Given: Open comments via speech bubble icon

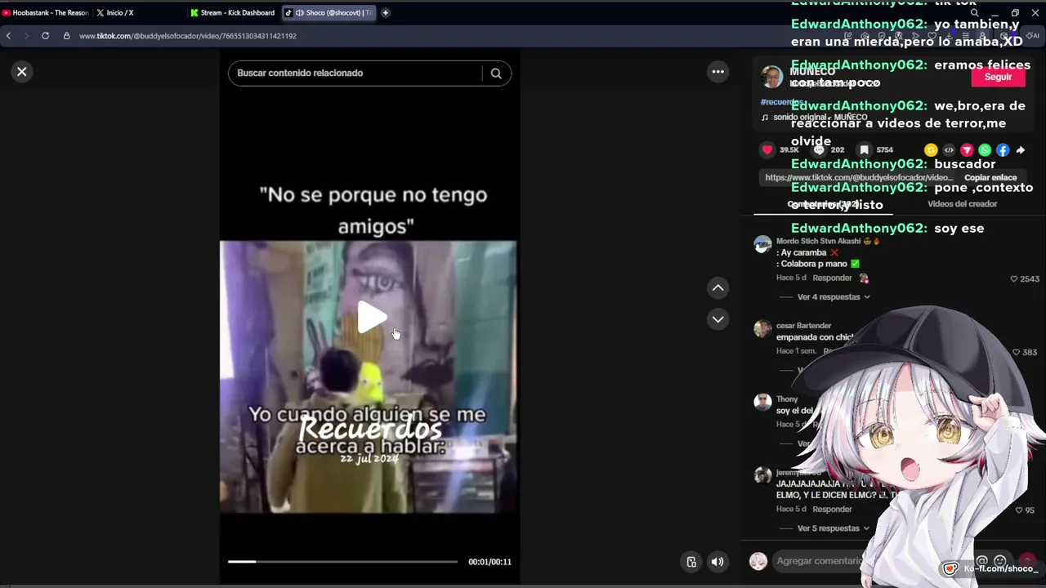Looking at the screenshot, I should pos(819,149).
